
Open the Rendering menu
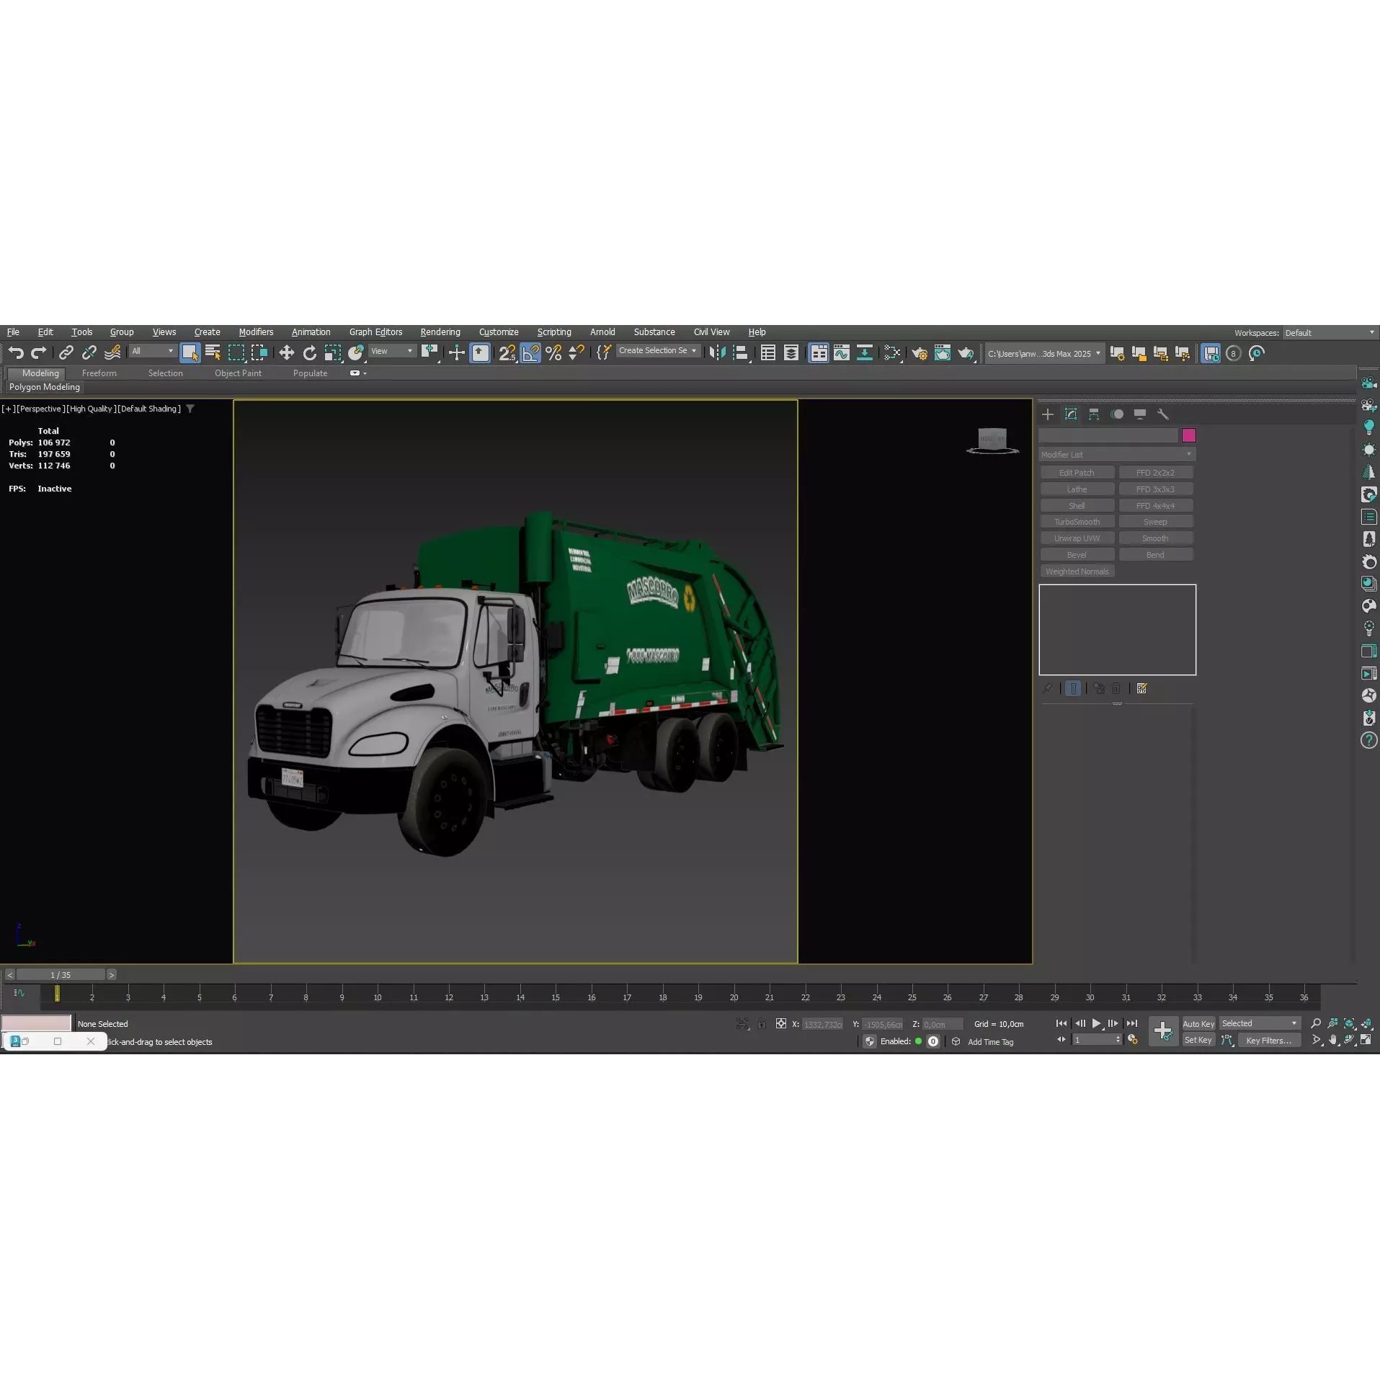(x=440, y=332)
